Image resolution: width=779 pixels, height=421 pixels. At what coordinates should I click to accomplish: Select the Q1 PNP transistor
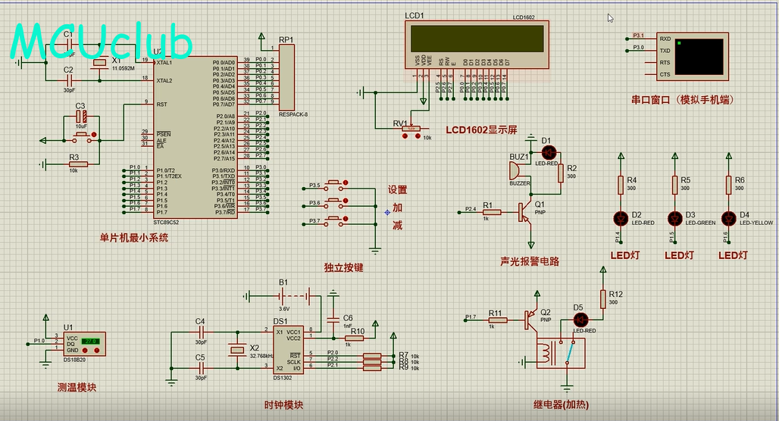(524, 213)
